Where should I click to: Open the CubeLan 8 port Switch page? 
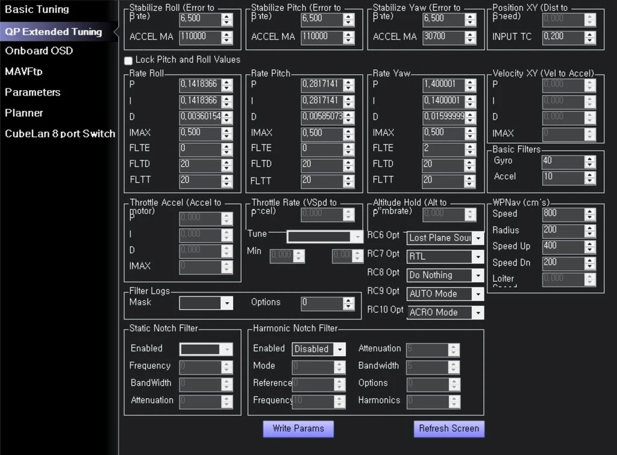pos(60,134)
